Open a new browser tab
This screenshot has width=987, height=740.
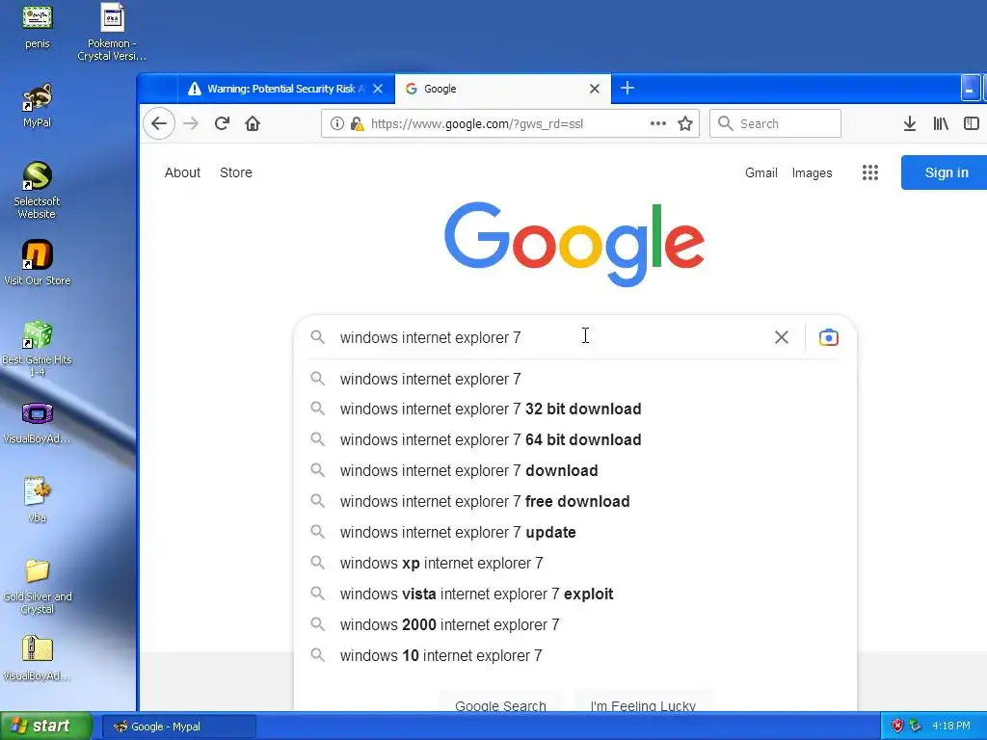[x=627, y=89]
